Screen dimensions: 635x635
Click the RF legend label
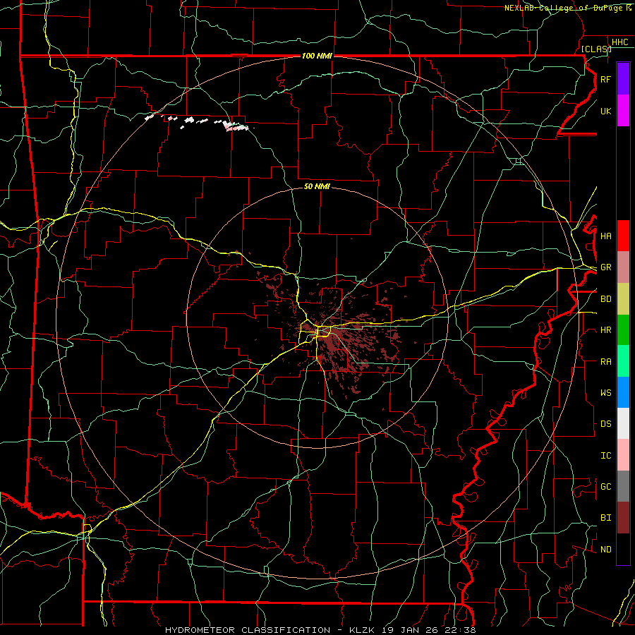tap(605, 79)
